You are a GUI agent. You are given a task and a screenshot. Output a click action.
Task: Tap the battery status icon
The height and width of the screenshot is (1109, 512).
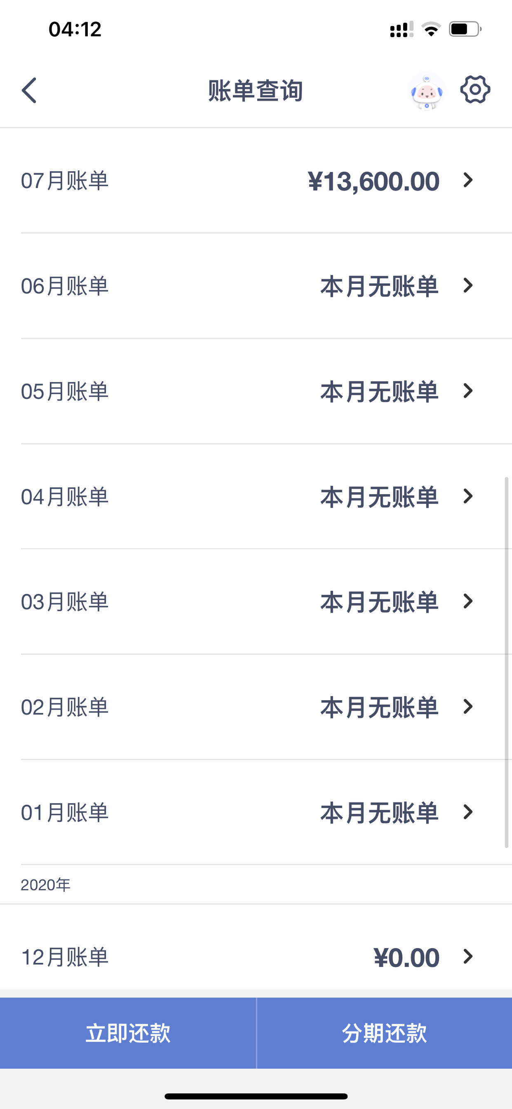[x=465, y=29]
